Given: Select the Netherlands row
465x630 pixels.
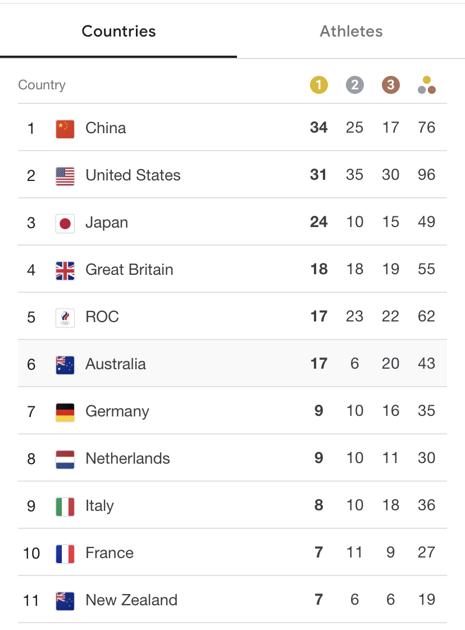Looking at the screenshot, I should pyautogui.click(x=233, y=457).
